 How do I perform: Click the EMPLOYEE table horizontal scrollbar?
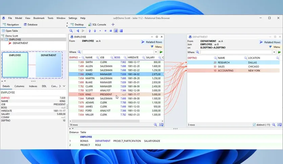[106, 121]
